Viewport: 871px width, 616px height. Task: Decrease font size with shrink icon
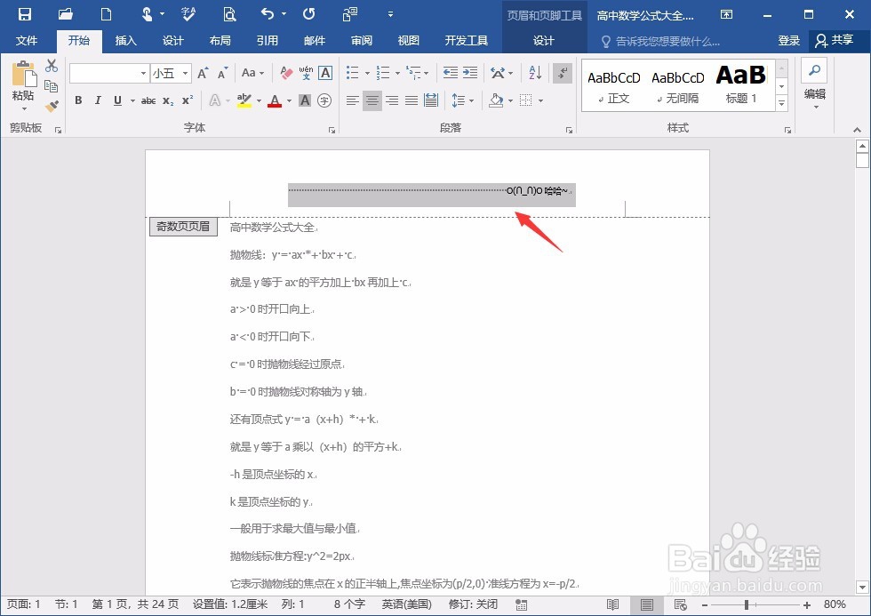coord(222,73)
